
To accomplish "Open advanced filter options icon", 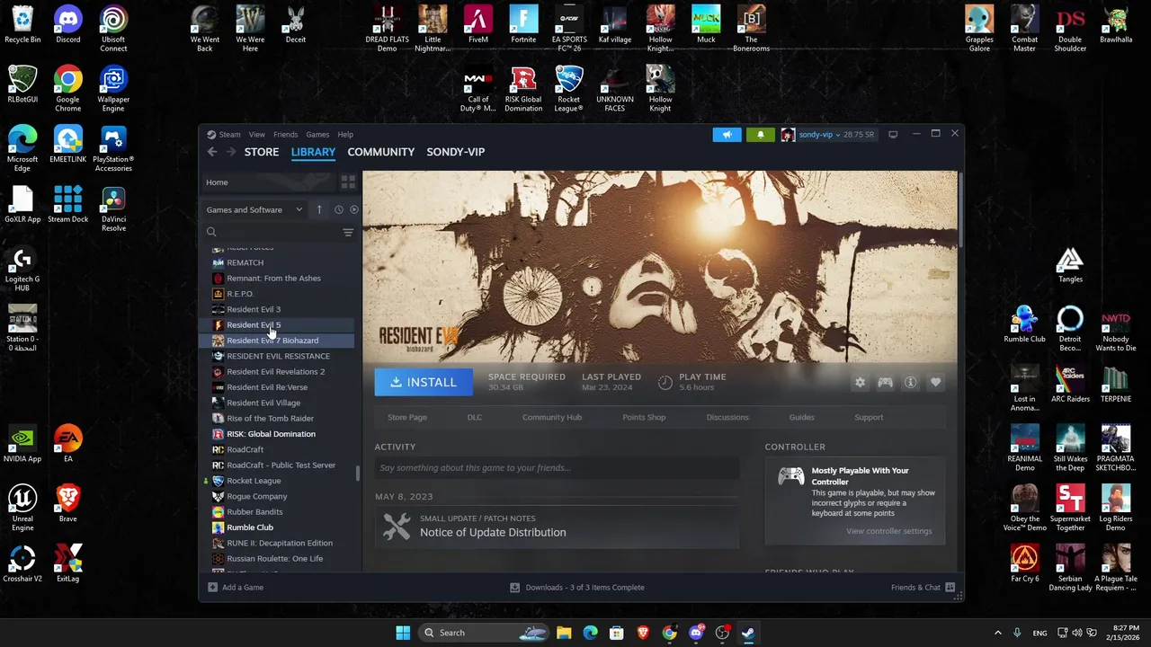I will click(x=348, y=233).
